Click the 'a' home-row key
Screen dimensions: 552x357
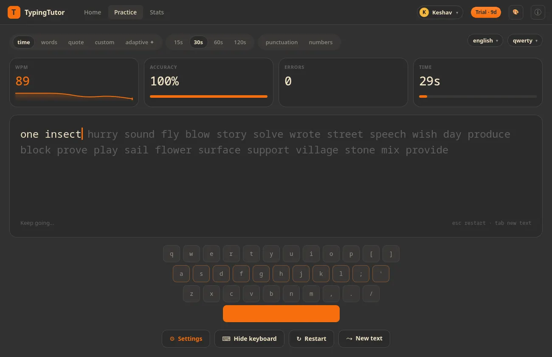pyautogui.click(x=181, y=274)
